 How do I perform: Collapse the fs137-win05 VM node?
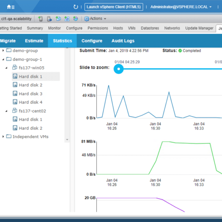point(6,68)
